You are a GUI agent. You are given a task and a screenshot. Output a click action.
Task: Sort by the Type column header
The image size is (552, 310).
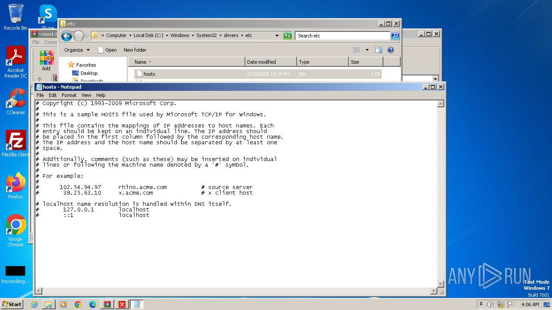323,62
